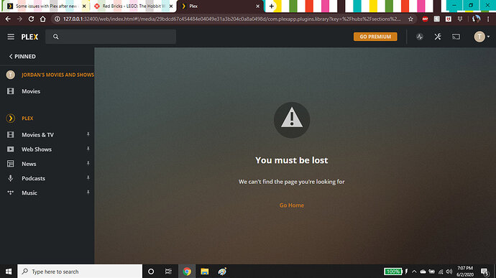Image resolution: width=496 pixels, height=278 pixels.
Task: Open the user avatar account dropdown
Action: [x=482, y=37]
